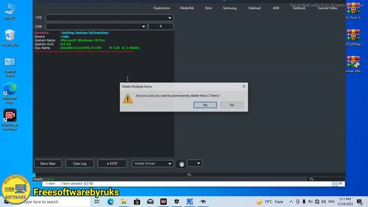
Task: Click the 'Intel(R) Core(TM) i5 CPU' log line
Action: point(100,48)
